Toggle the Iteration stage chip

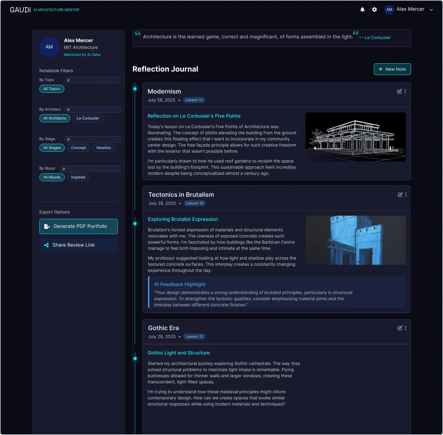click(x=104, y=148)
